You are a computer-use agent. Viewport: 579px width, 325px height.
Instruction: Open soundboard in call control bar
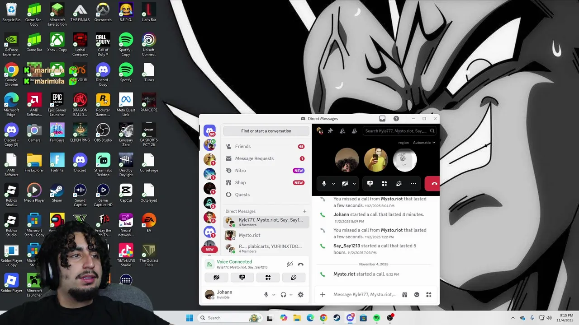(x=399, y=184)
